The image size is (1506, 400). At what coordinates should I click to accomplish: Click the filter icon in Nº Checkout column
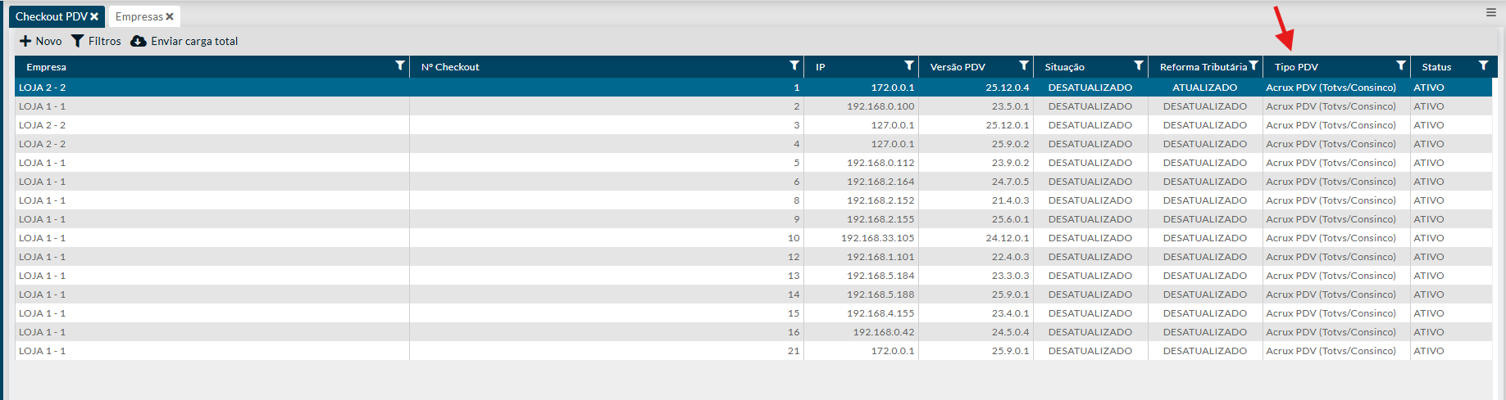tap(794, 65)
